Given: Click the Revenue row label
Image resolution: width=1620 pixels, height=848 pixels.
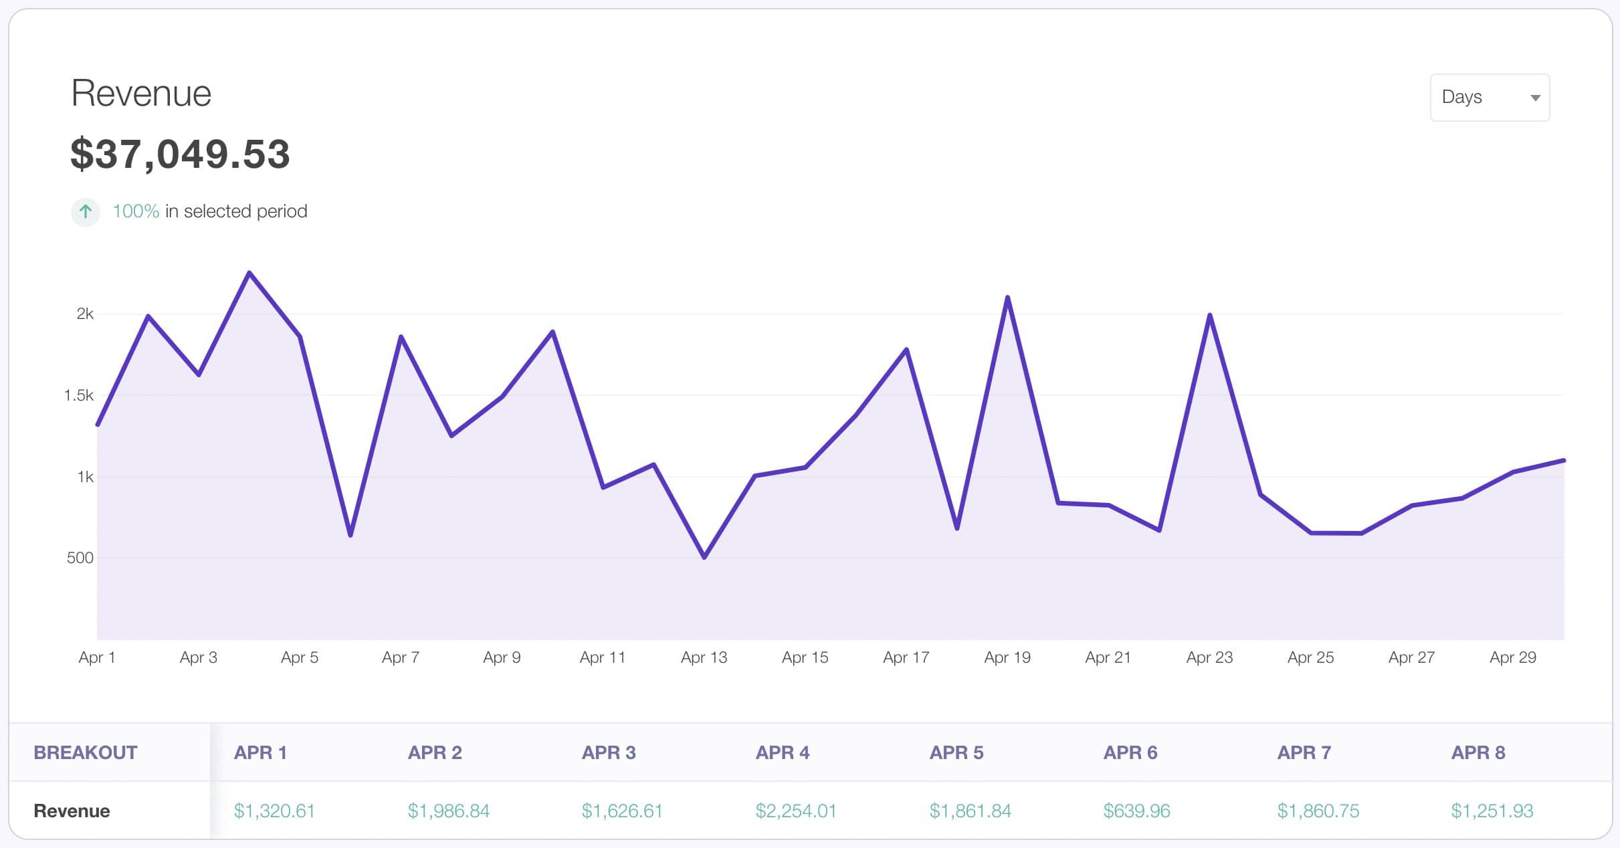Looking at the screenshot, I should (72, 811).
